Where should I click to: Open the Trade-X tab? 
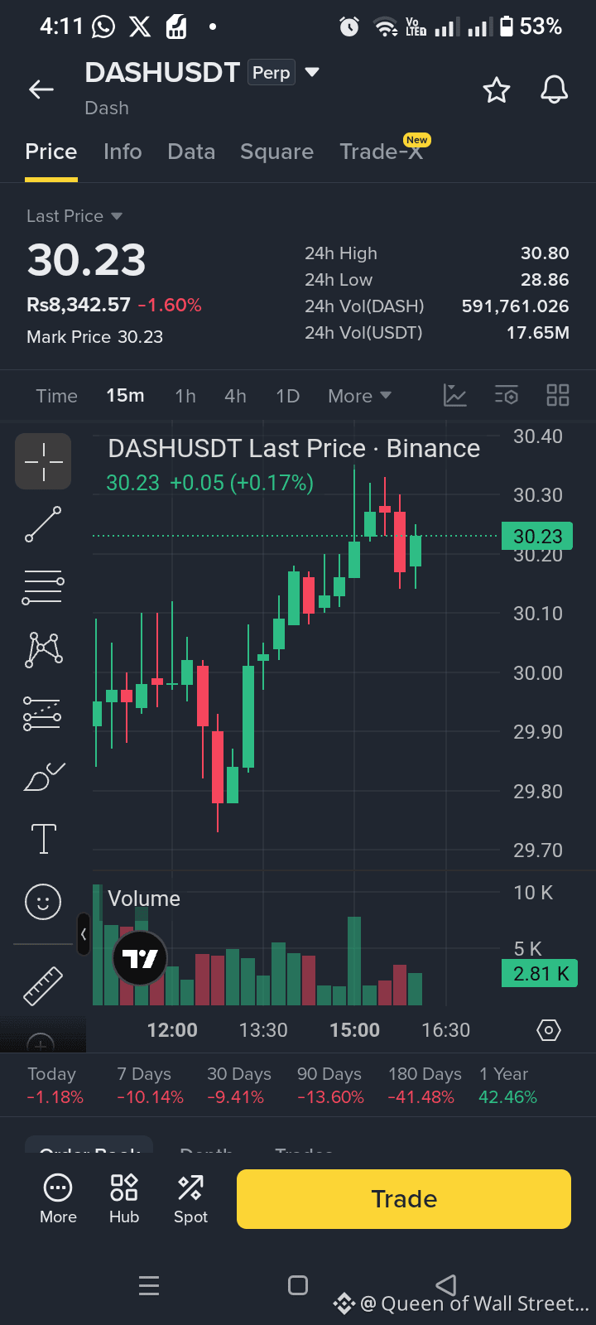(x=382, y=152)
